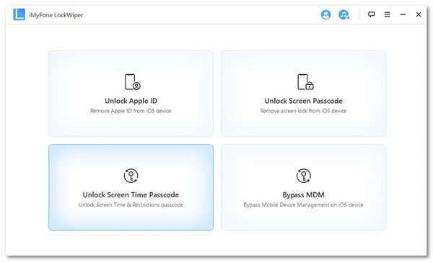This screenshot has height=262, width=433.
Task: Choose the Bypass MDM heading
Action: [304, 195]
